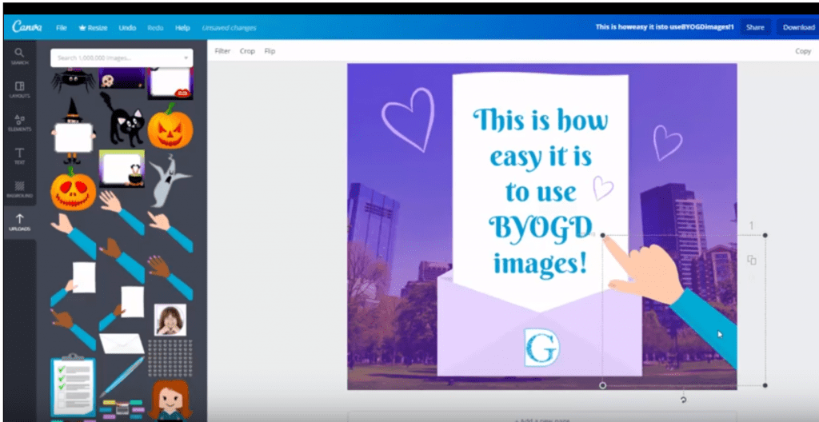This screenshot has width=819, height=422.
Task: Open the Flip options
Action: [x=270, y=51]
